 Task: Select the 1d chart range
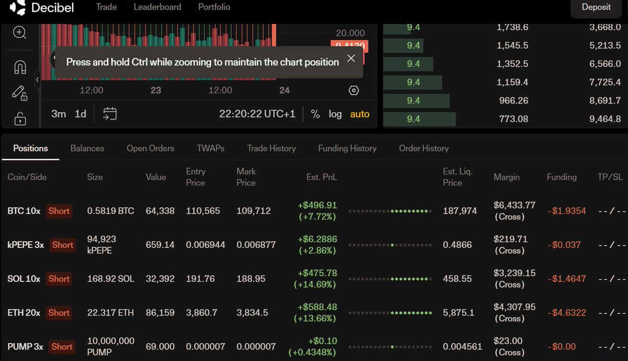[80, 114]
